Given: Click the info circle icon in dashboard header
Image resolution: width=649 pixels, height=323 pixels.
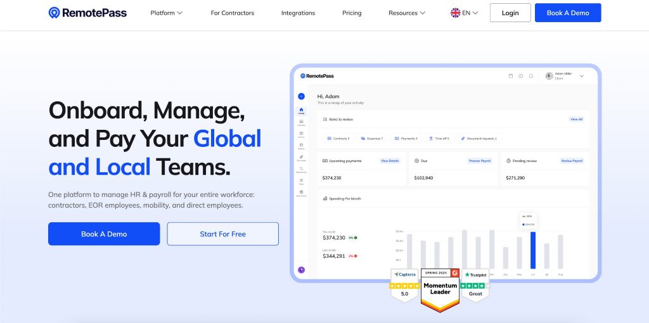Looking at the screenshot, I should [521, 76].
